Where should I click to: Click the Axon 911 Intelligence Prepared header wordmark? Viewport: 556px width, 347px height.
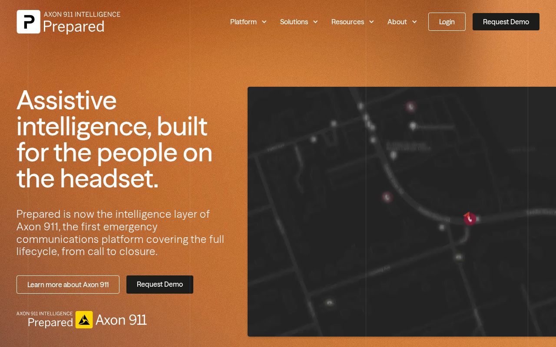coord(82,22)
